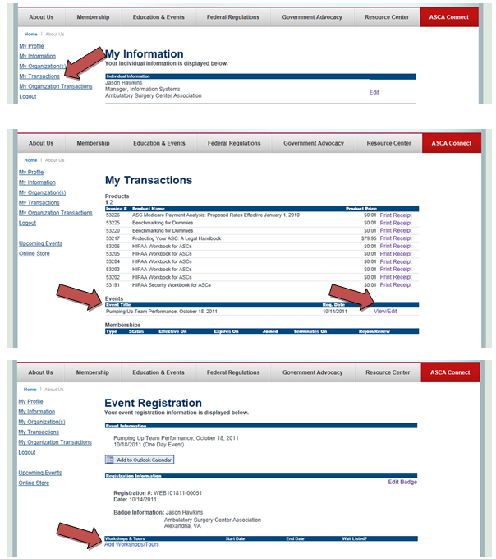This screenshot has width=496, height=559.
Task: Open About Us tab on Event Registration page
Action: [40, 372]
